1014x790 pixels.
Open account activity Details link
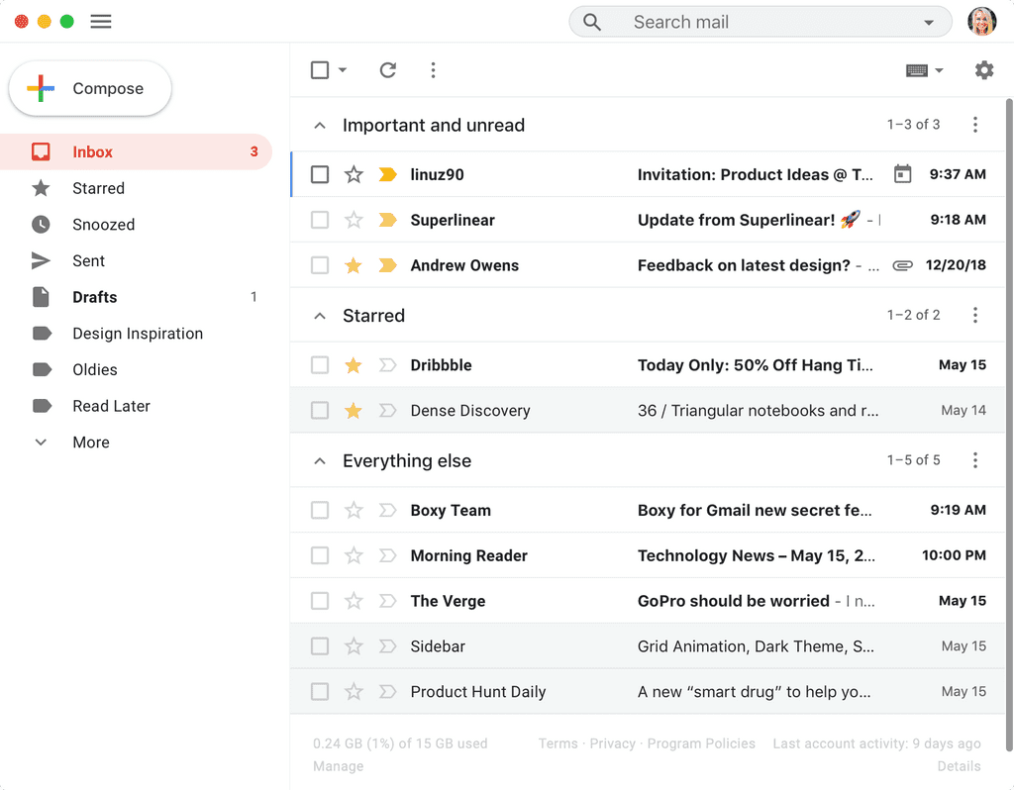(x=959, y=766)
